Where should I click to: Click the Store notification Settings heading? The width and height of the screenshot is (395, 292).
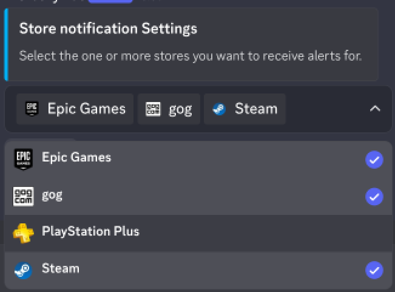pos(108,29)
